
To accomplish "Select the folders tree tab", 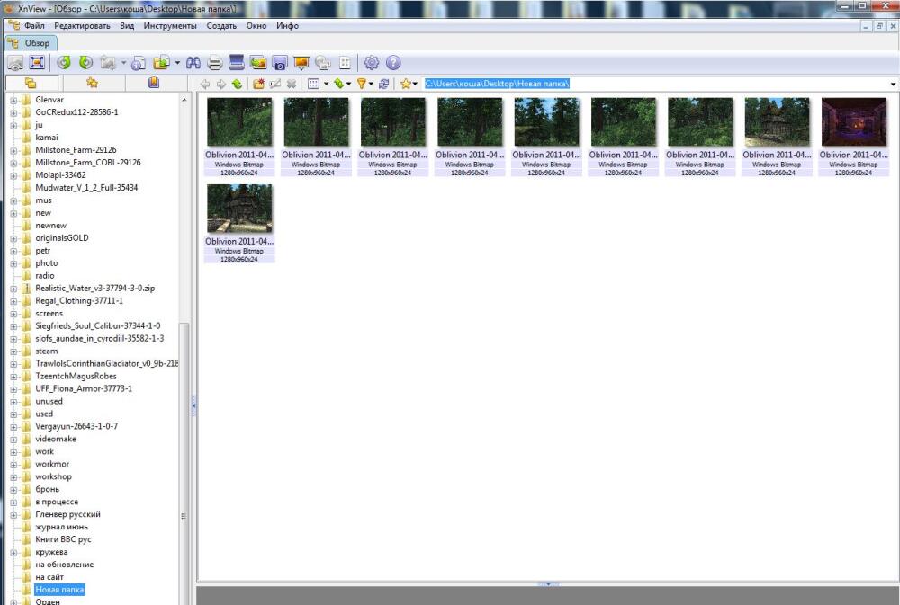I will coord(31,83).
